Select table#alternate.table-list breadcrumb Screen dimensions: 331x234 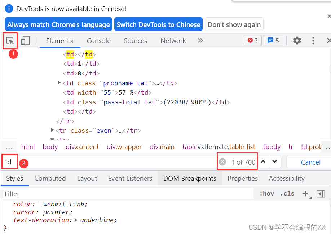(219, 147)
